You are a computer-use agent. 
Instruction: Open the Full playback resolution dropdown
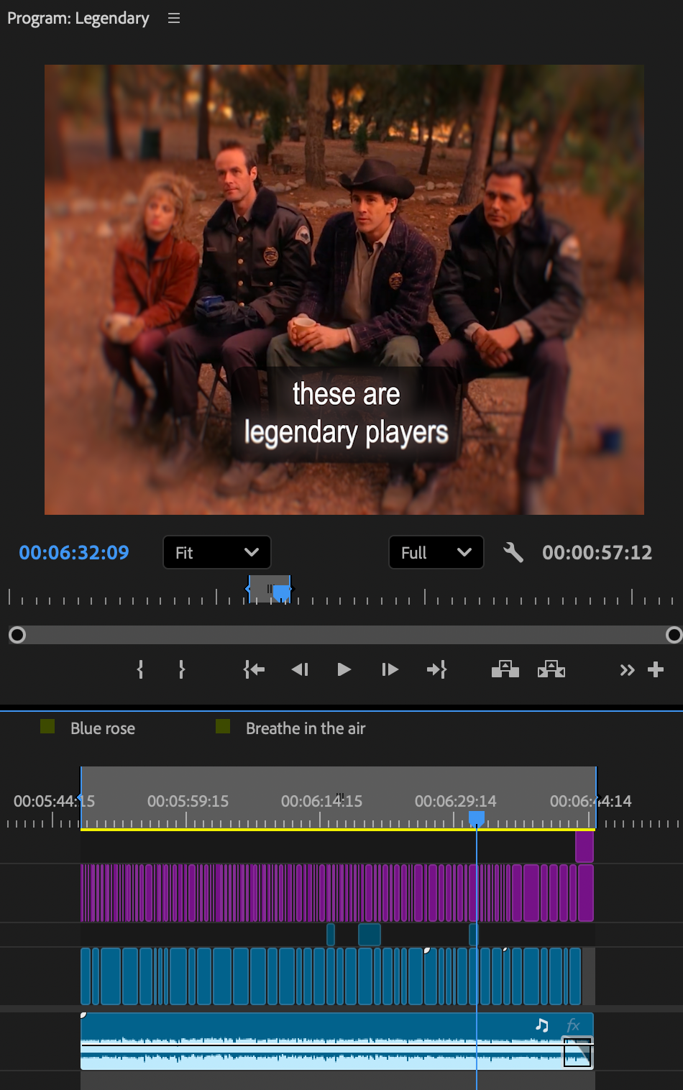[436, 552]
